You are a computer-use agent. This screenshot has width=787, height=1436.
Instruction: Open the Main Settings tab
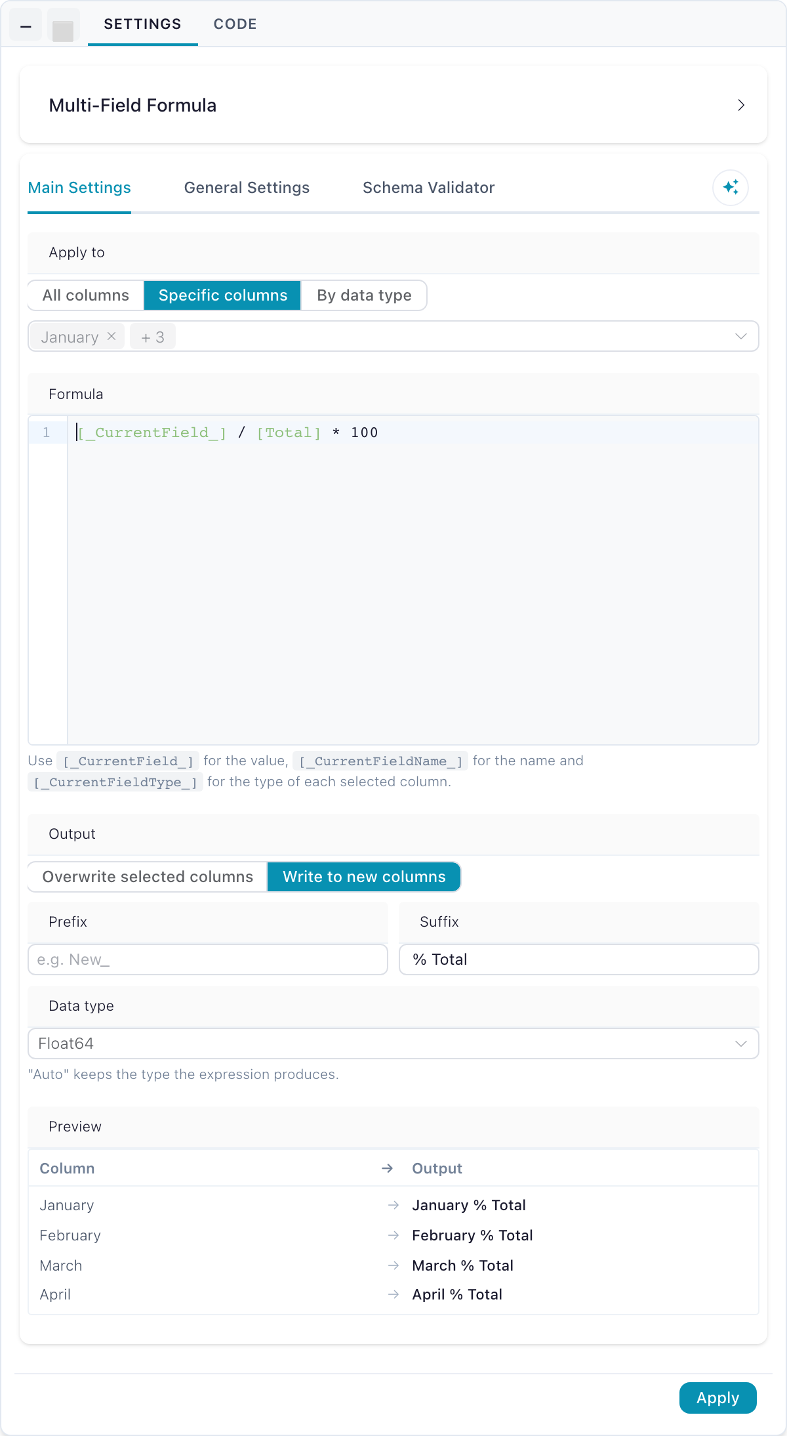[79, 188]
